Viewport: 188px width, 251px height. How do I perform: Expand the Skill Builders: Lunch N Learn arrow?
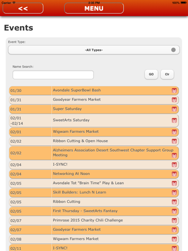tap(174, 192)
